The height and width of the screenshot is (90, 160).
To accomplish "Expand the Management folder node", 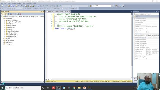I will pos(3,44).
